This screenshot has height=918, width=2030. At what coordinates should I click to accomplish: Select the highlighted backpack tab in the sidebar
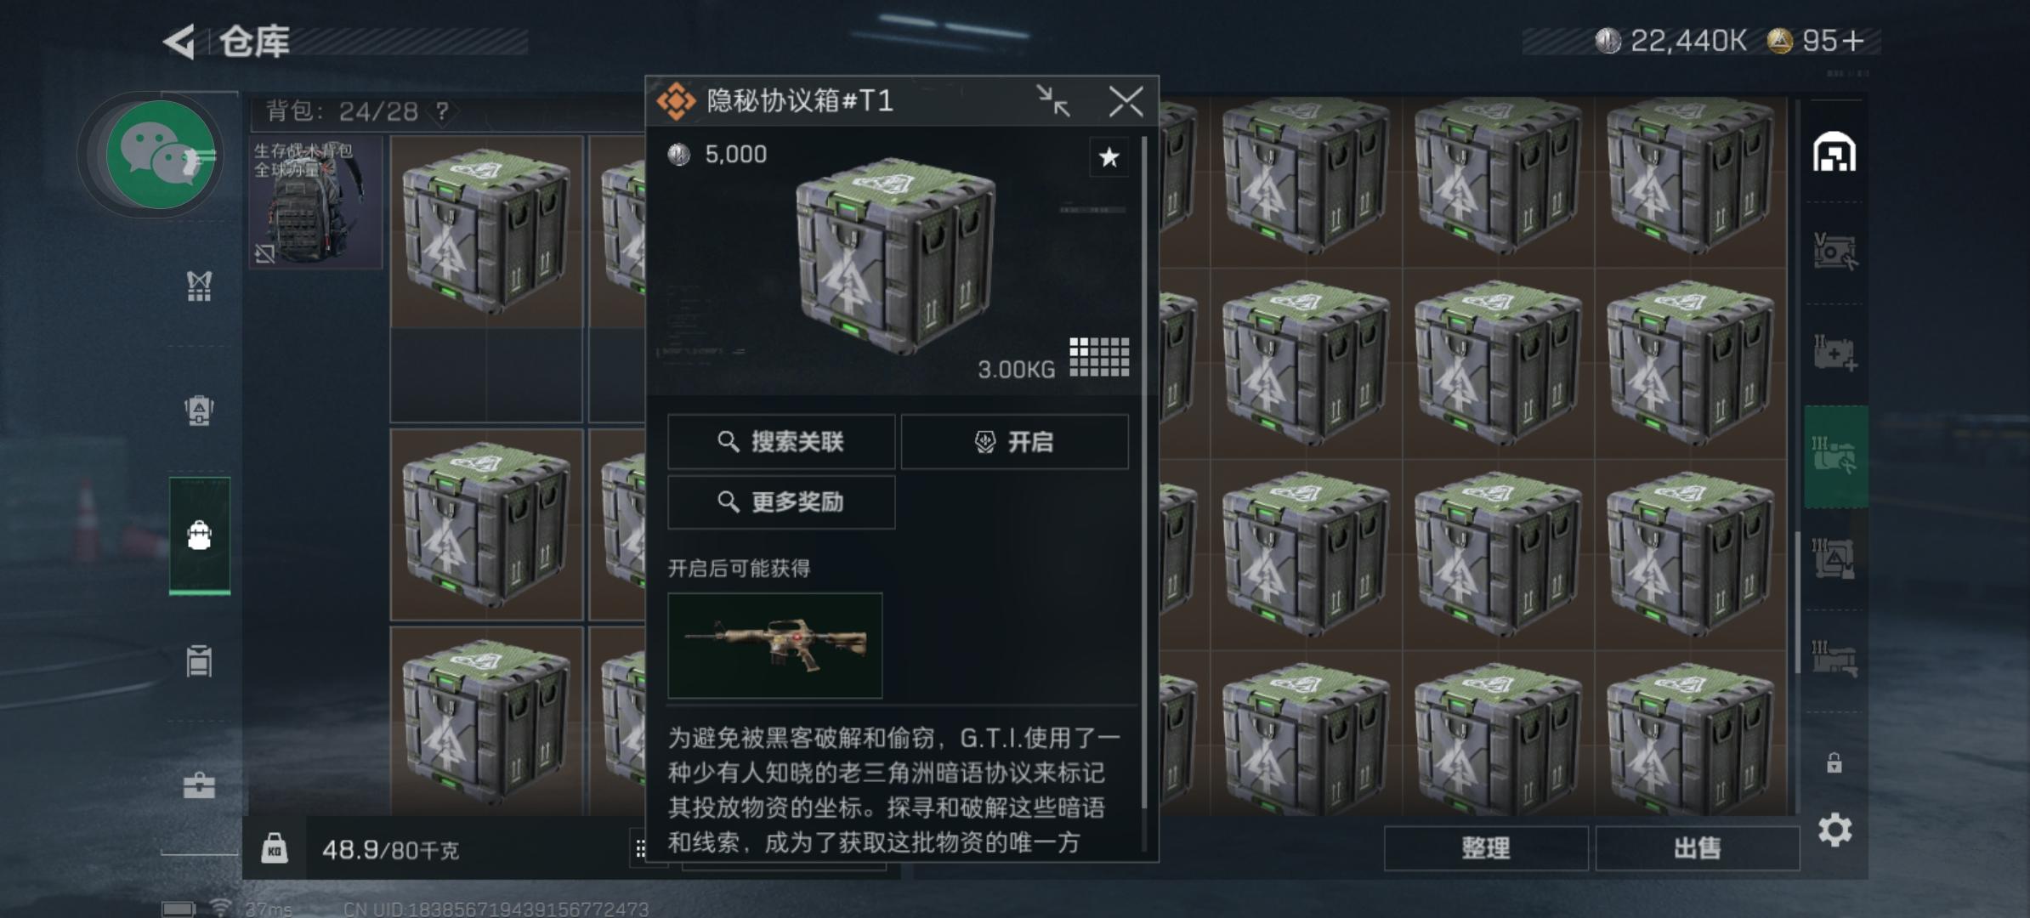pos(200,535)
